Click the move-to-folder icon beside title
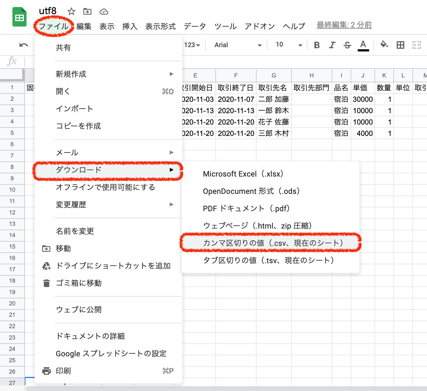This screenshot has width=427, height=391. coord(87,11)
